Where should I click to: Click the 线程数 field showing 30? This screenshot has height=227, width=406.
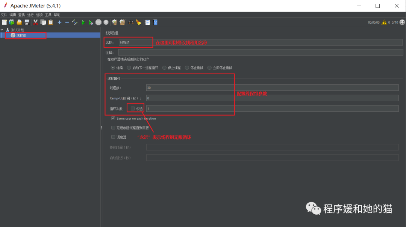click(x=273, y=88)
